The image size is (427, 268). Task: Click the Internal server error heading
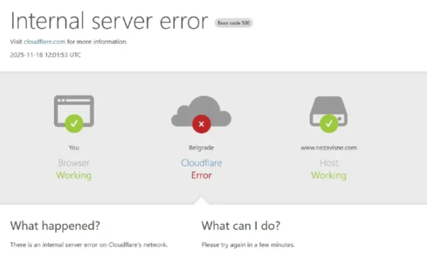pos(109,21)
